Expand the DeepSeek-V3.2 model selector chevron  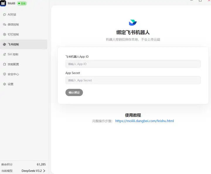point(44,171)
